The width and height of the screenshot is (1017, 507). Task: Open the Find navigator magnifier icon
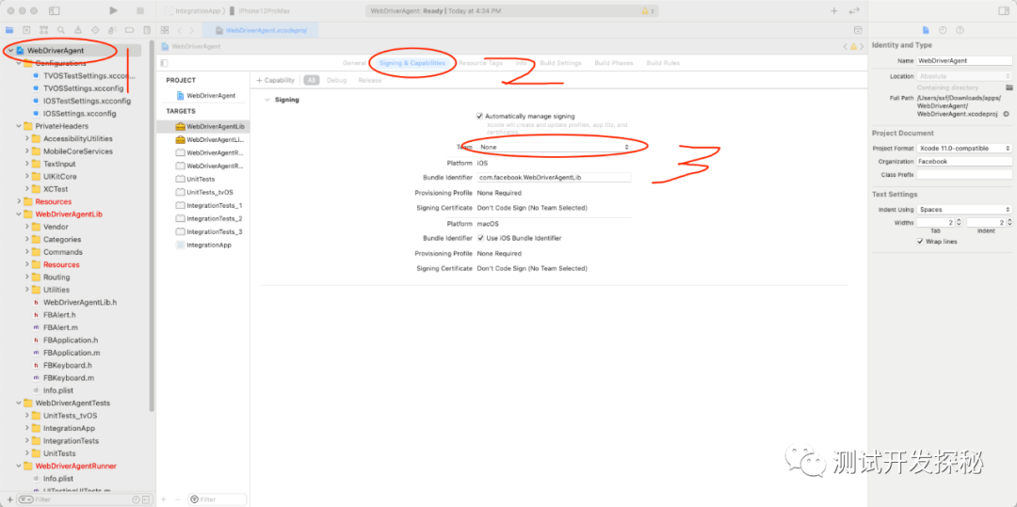[x=61, y=30]
